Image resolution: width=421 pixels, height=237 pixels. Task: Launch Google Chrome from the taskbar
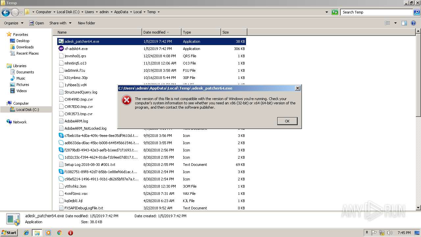pos(59,233)
